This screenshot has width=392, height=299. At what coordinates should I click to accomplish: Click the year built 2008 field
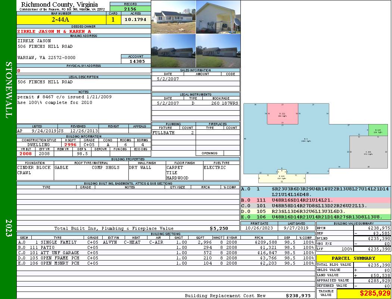point(26,154)
